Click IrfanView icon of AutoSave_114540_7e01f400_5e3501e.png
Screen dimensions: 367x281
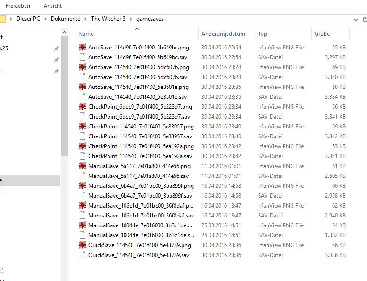pyautogui.click(x=82, y=87)
